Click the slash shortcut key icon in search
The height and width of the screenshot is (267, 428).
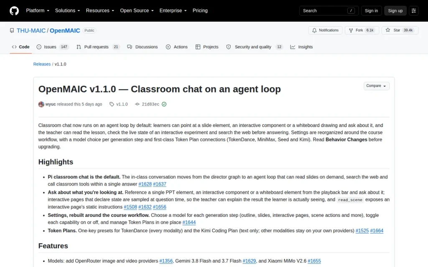351,10
